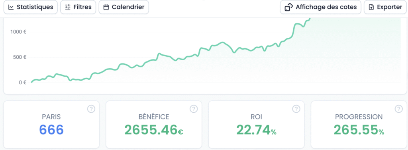The image size is (408, 150).
Task: Open the Affichage des cotes options
Action: [321, 7]
